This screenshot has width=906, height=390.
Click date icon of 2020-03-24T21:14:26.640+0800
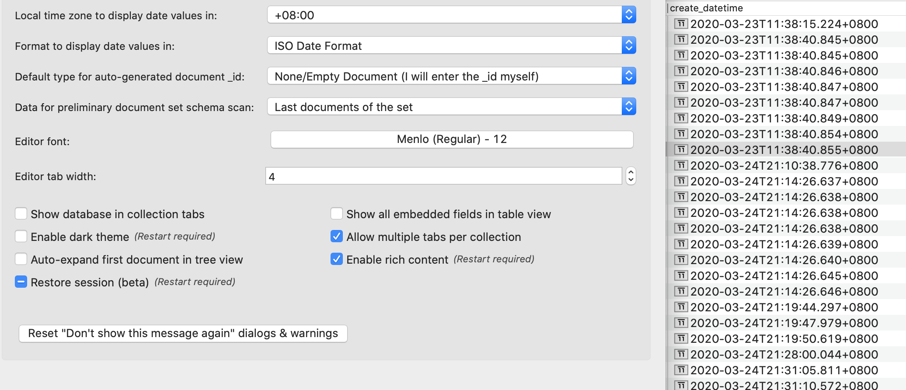(x=681, y=260)
